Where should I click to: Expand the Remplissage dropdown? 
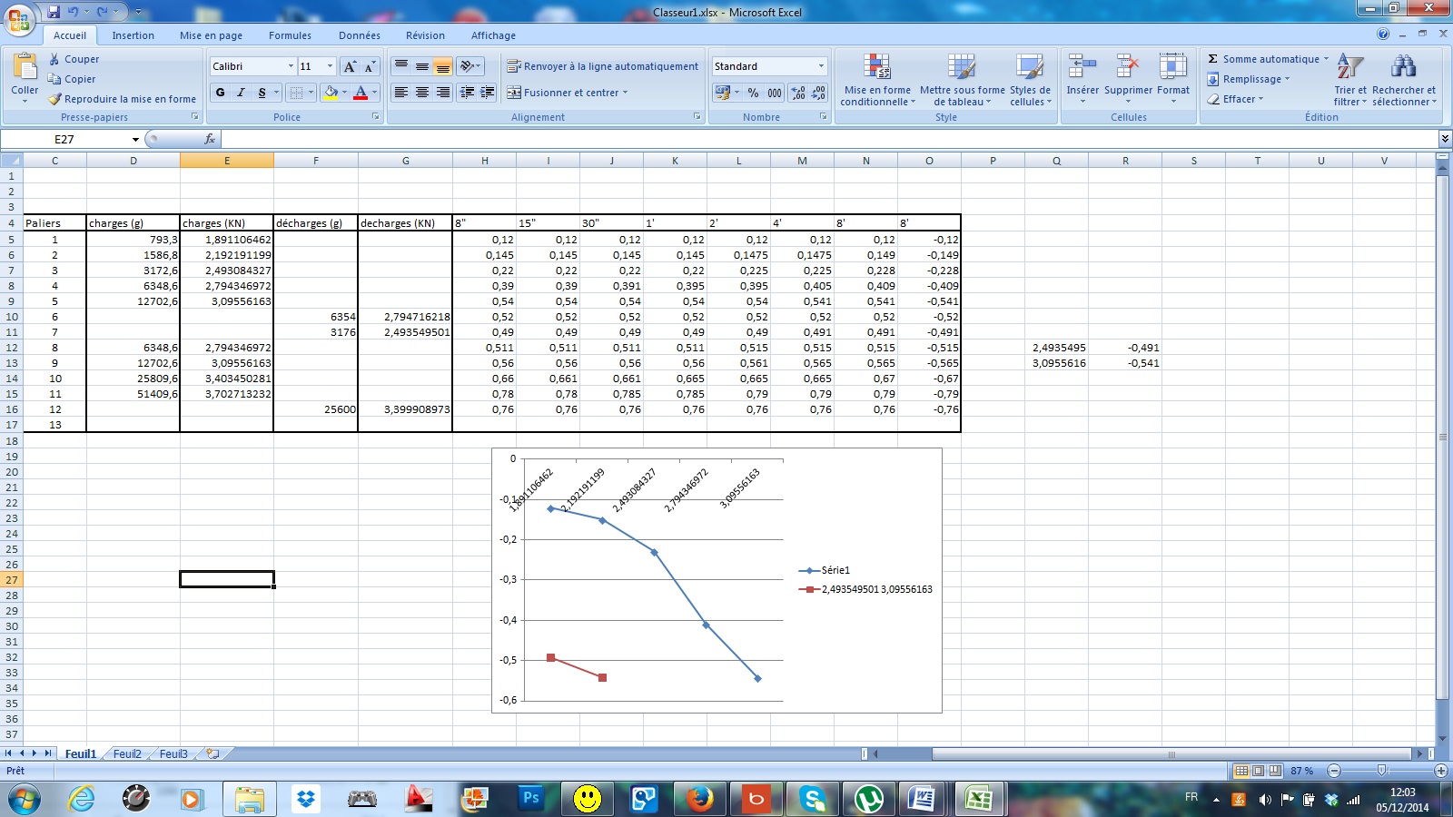tap(1287, 79)
